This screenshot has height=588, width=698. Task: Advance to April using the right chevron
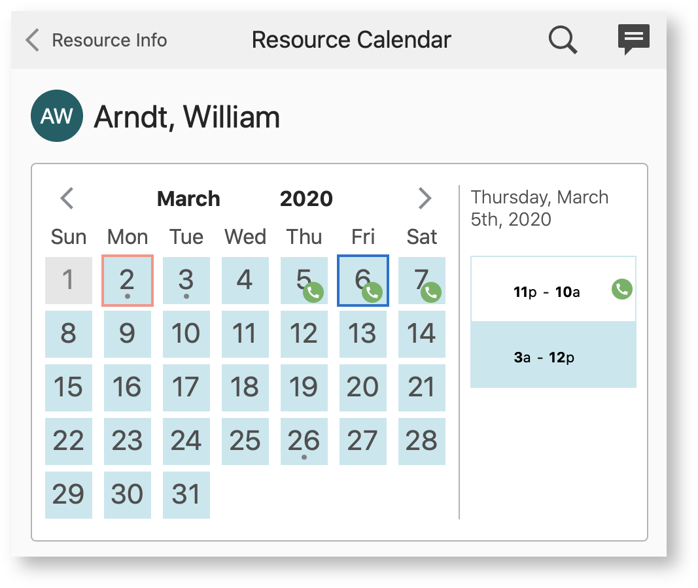tap(425, 198)
